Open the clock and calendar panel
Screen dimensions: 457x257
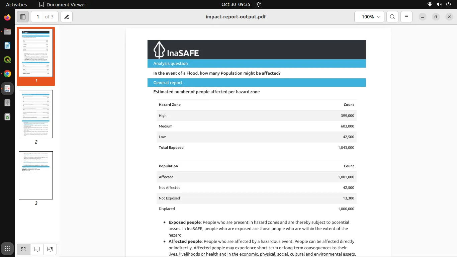click(236, 4)
